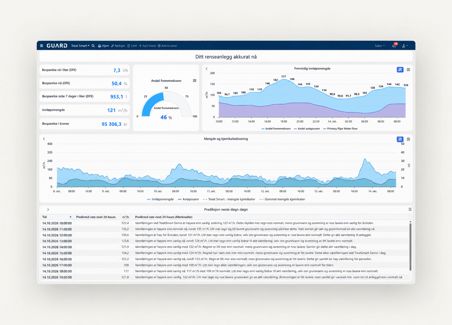The image size is (452, 325).
Task: Toggle Andel fremmedvann legend series
Action: click(276, 129)
